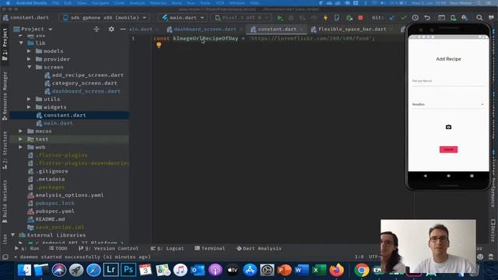This screenshot has height=280, width=498.
Task: Toggle the 1: Project side panel tab
Action: [5, 44]
